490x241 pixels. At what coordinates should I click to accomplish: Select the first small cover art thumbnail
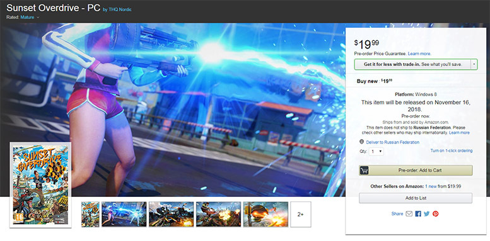90,214
